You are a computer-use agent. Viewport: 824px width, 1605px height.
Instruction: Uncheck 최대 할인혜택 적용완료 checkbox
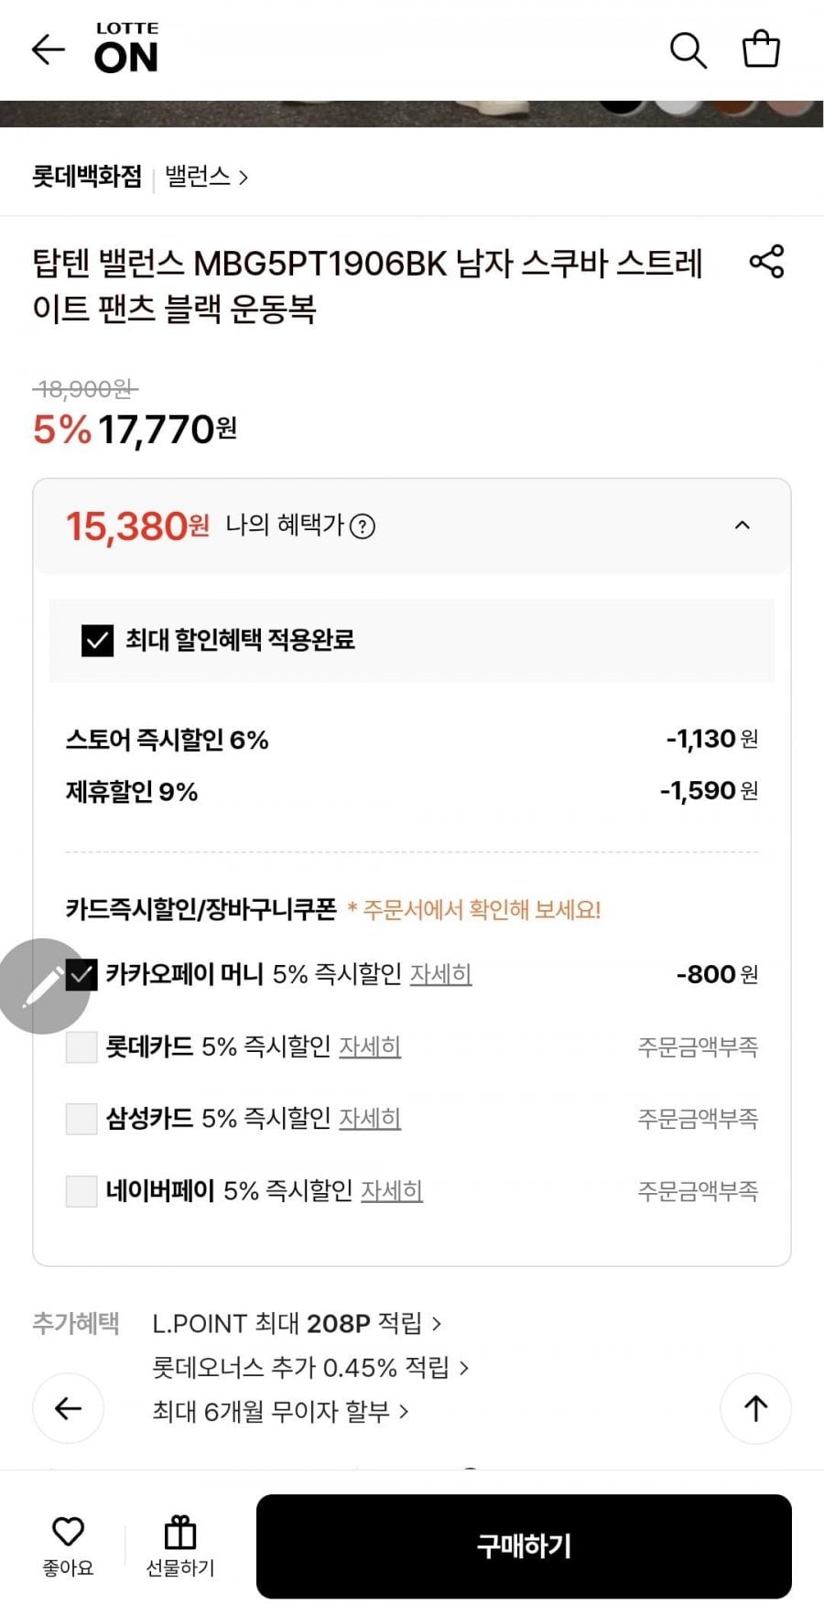point(97,641)
